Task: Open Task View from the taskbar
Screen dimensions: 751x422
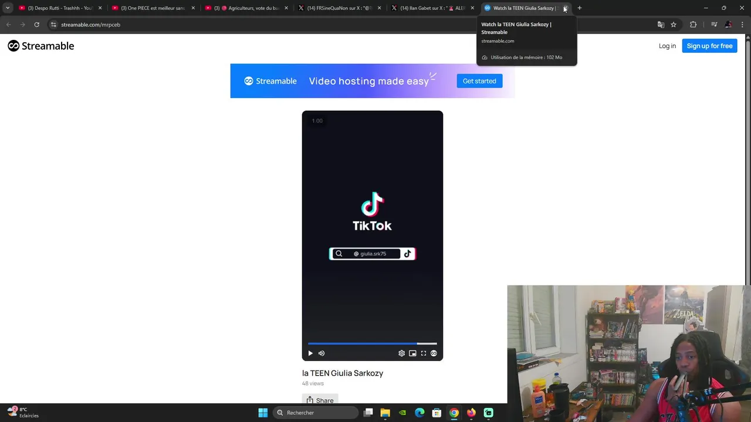Action: click(x=368, y=413)
